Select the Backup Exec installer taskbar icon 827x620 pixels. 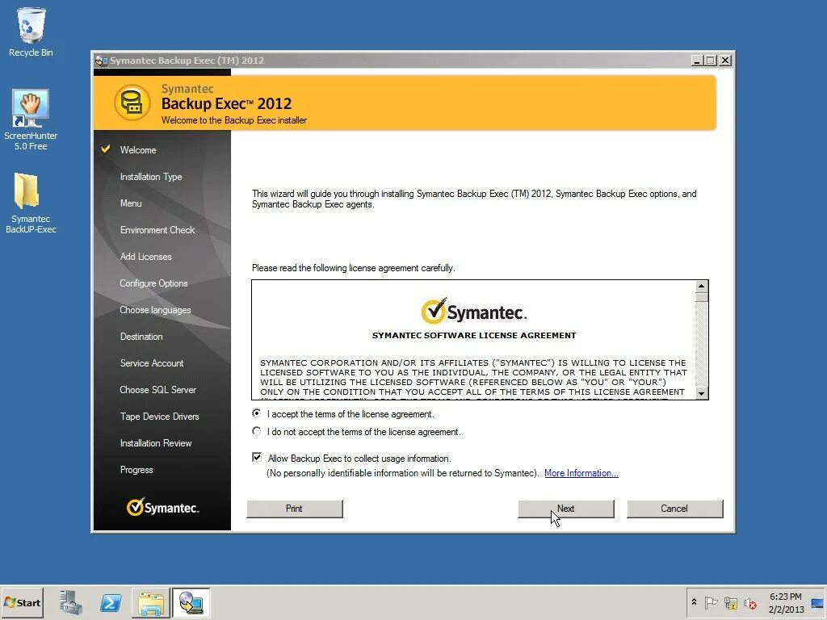191,602
